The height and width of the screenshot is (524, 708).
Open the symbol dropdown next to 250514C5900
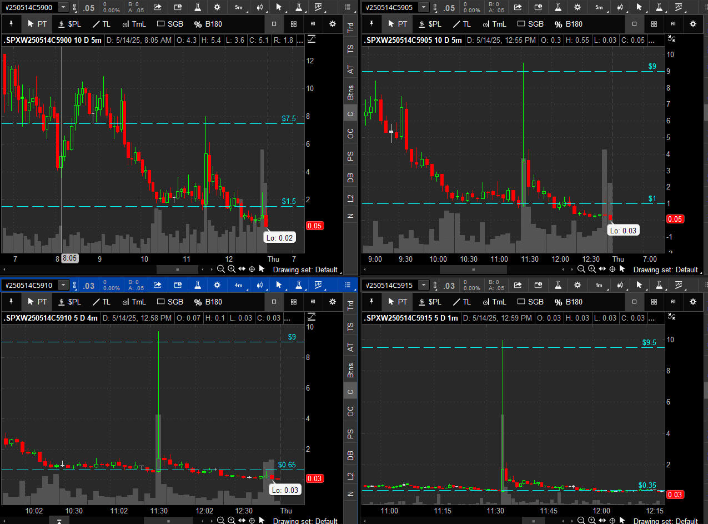64,7
